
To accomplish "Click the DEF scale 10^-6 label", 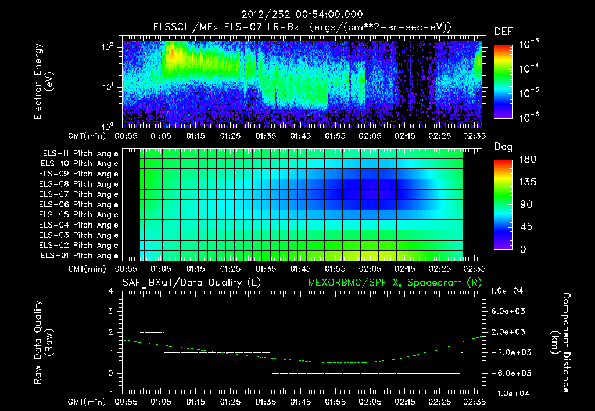I will (529, 117).
